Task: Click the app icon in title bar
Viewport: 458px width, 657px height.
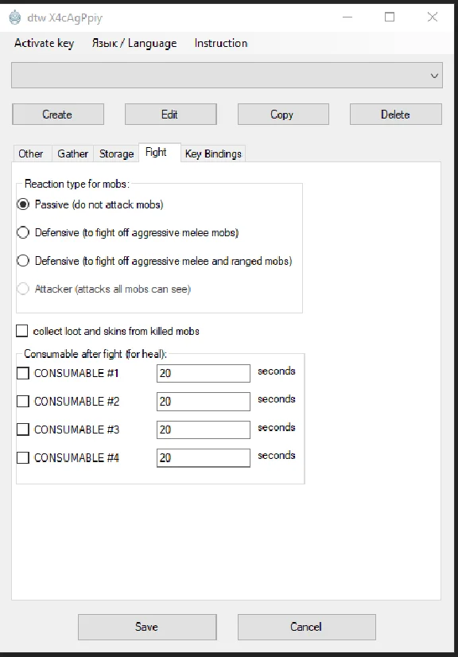Action: pyautogui.click(x=15, y=17)
